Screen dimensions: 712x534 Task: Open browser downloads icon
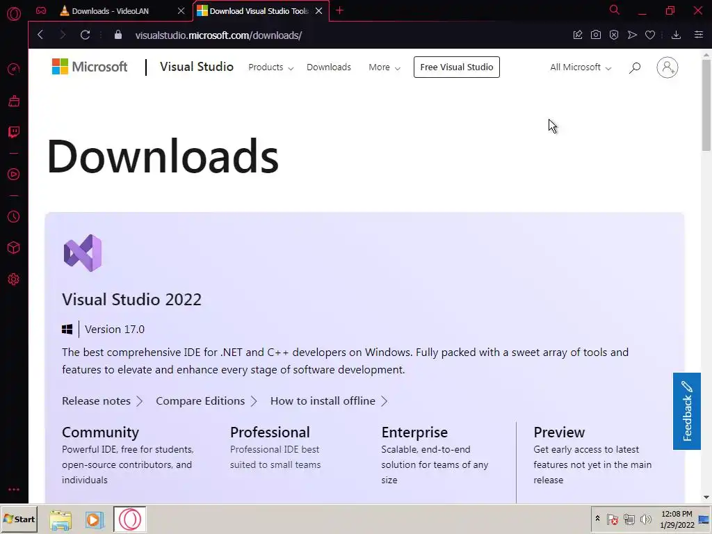click(676, 35)
